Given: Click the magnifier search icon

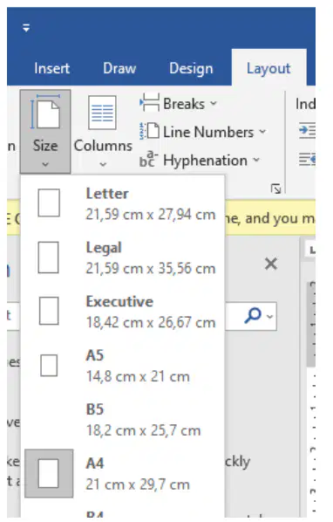Looking at the screenshot, I should [253, 315].
